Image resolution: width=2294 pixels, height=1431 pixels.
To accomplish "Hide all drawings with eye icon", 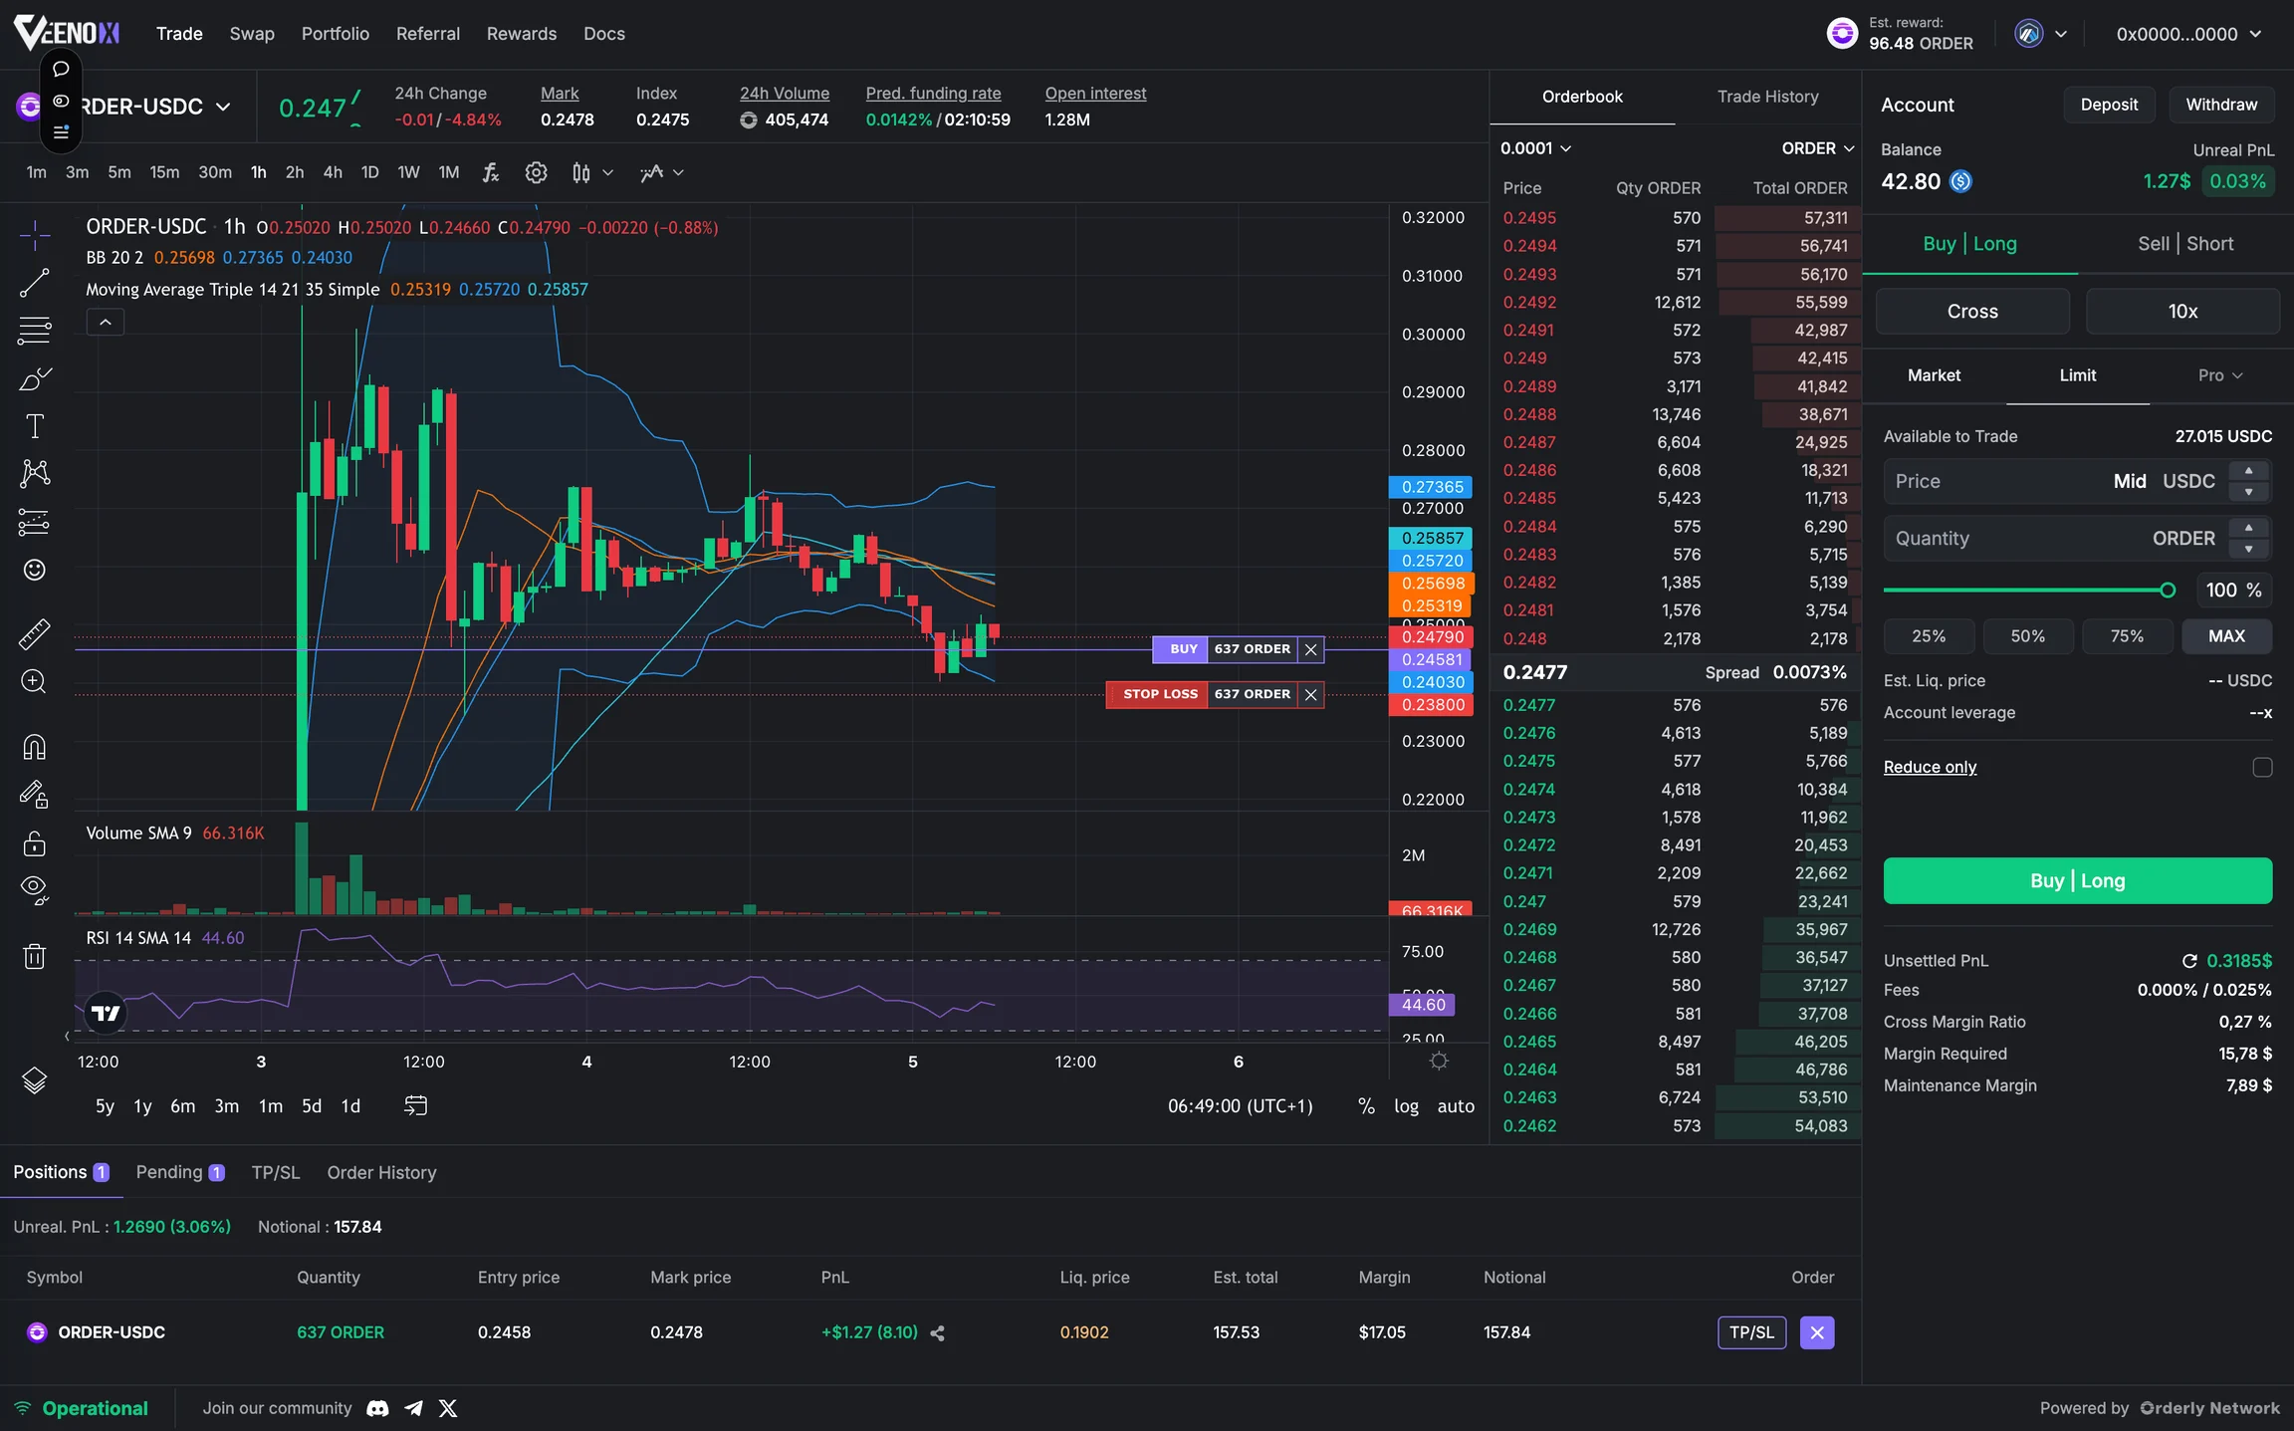I will pyautogui.click(x=35, y=890).
